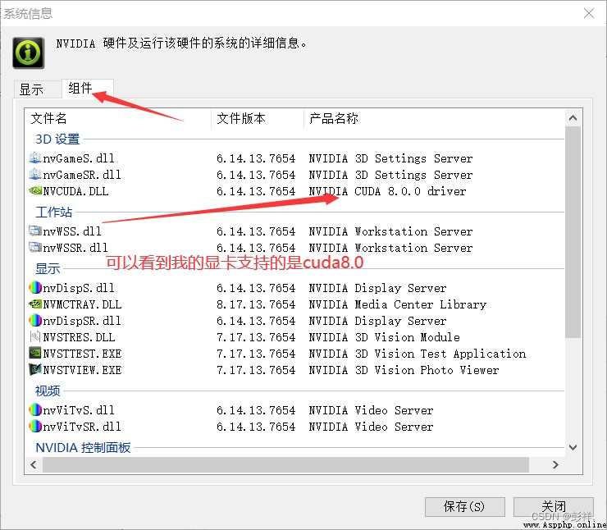
Task: Sort by 产品名称 column header
Action: click(434, 118)
